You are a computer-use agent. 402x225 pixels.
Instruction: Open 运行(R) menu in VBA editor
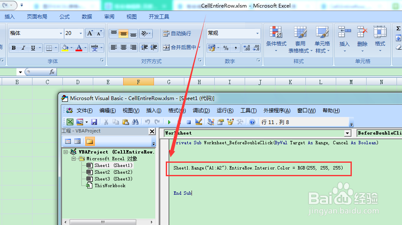[225, 111]
